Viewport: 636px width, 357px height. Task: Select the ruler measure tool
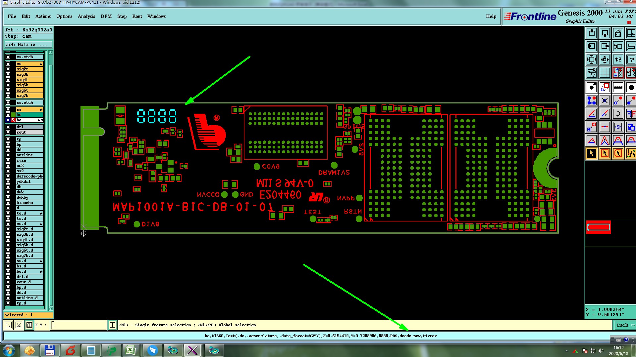click(618, 88)
